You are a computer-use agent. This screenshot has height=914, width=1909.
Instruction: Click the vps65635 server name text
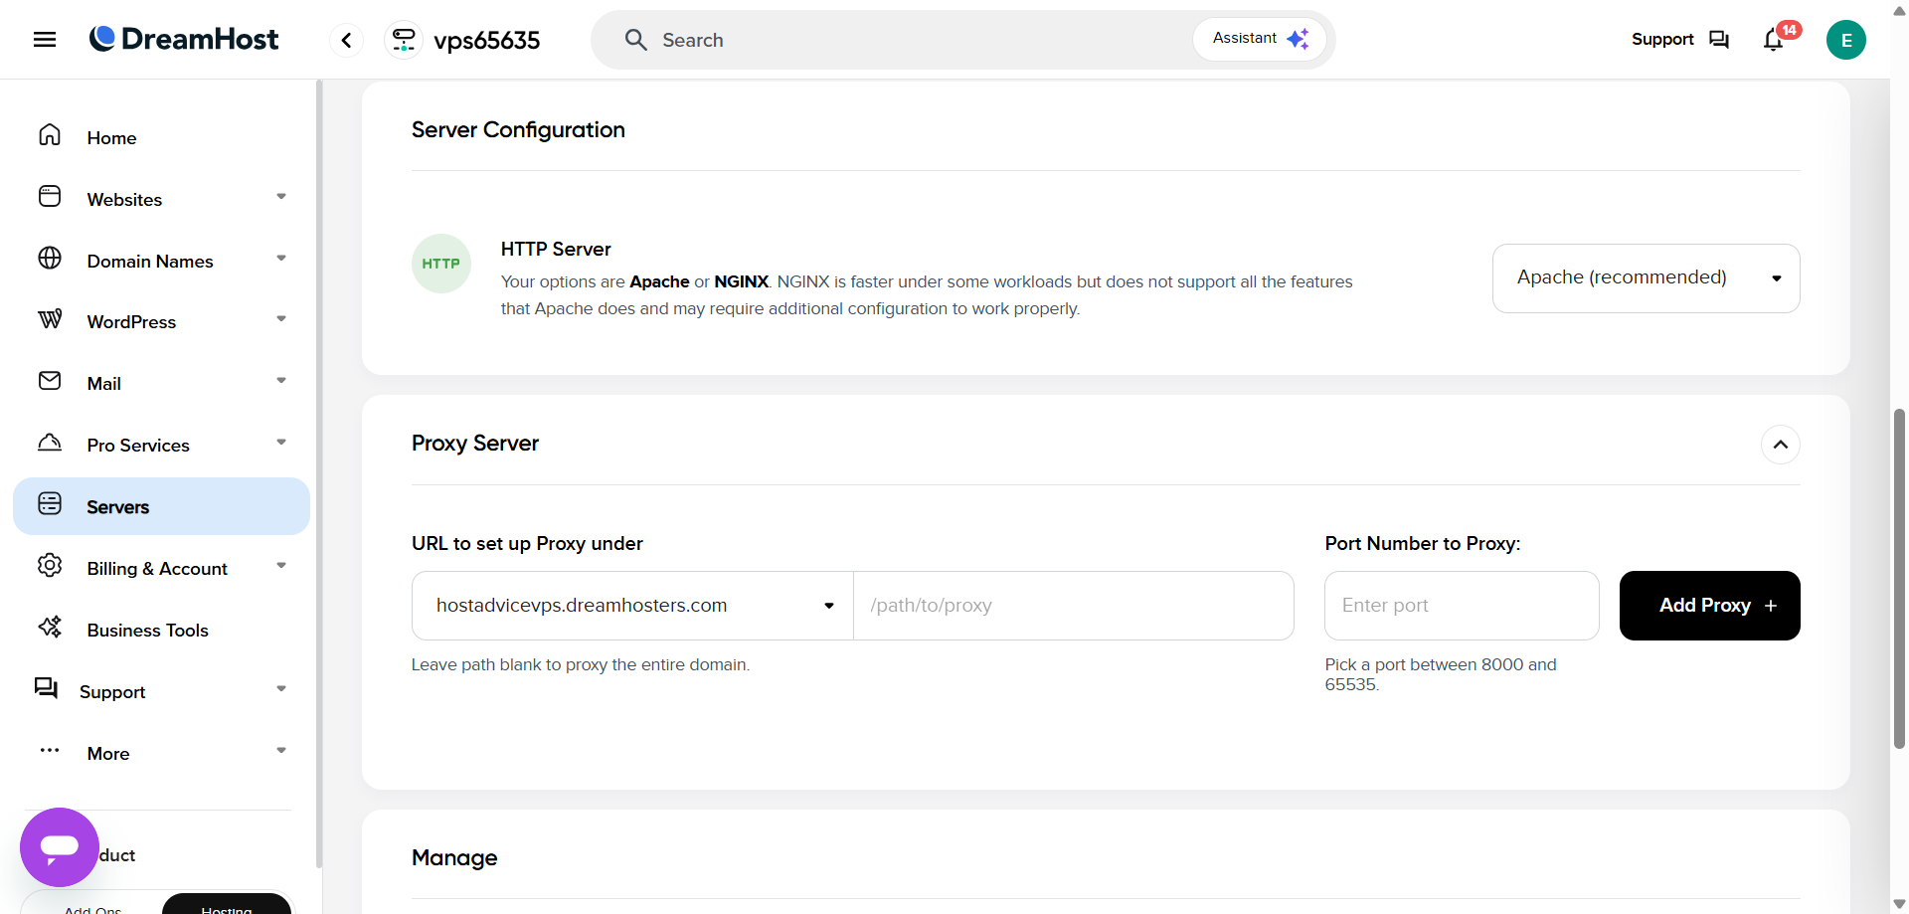pyautogui.click(x=487, y=41)
